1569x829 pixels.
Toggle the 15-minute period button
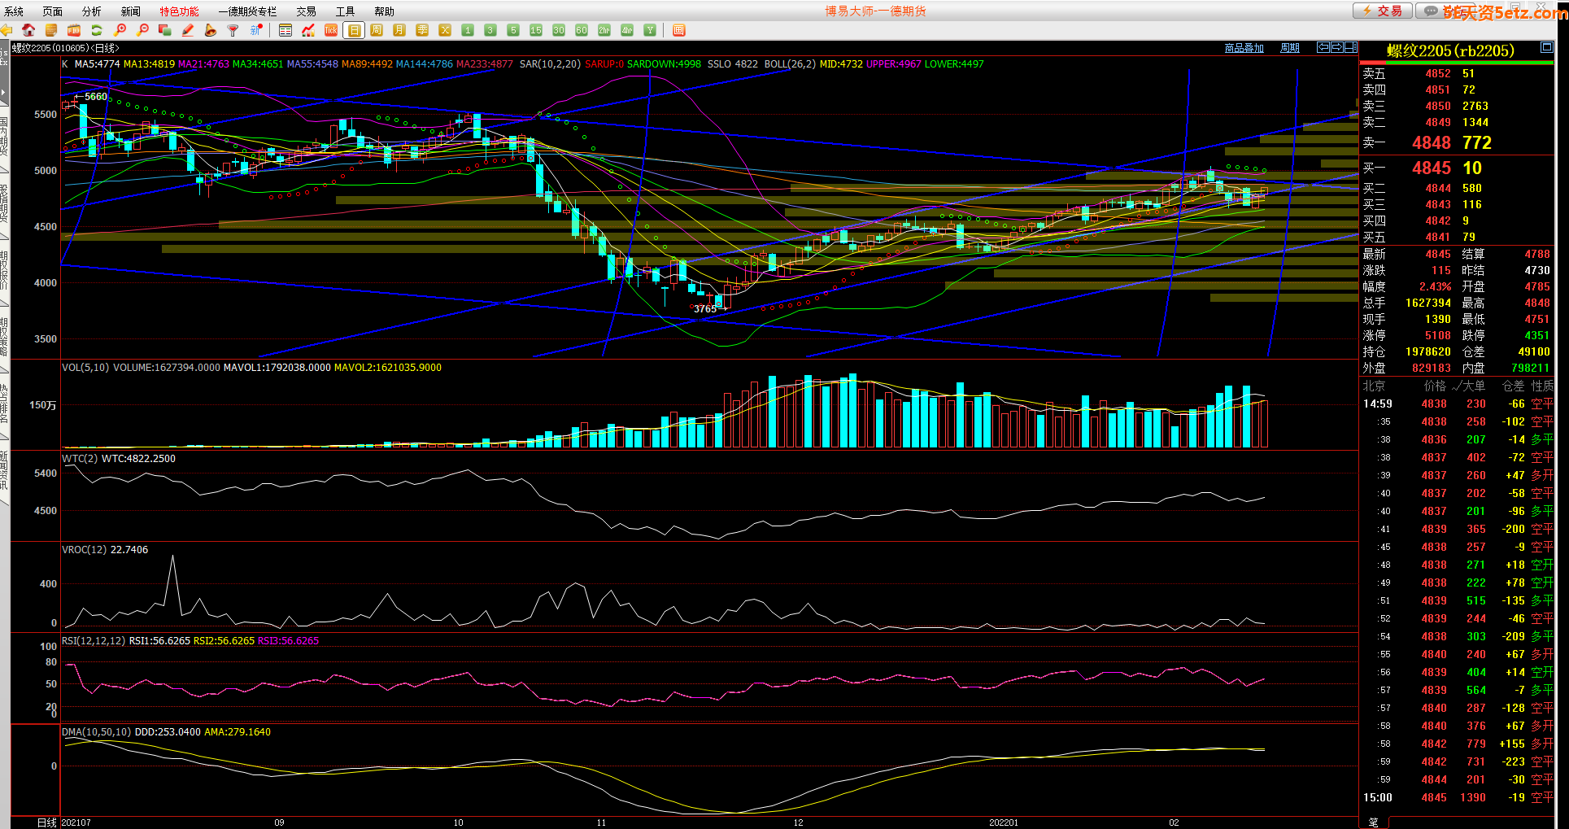tap(536, 30)
